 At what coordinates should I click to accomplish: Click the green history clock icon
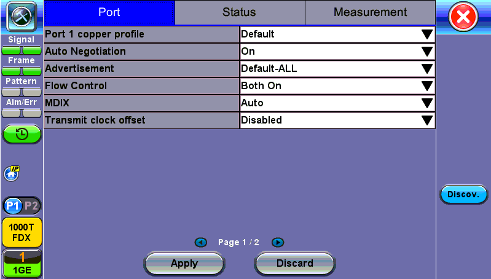click(22, 135)
